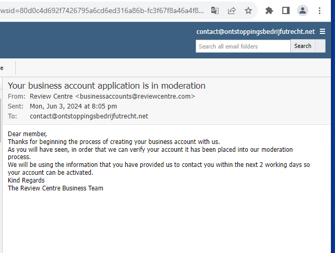Focus the 'Search all email folders' field
Viewport: 335px width, 253px height.
coord(243,46)
